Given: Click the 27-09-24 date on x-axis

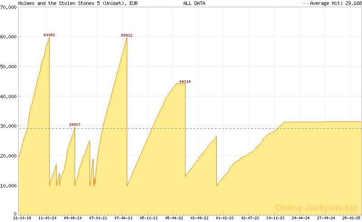Looking at the screenshot, I should coord(326,218).
